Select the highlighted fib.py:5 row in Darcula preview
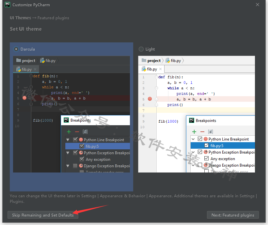Image resolution: width=268 pixels, height=225 pixels. pos(98,146)
